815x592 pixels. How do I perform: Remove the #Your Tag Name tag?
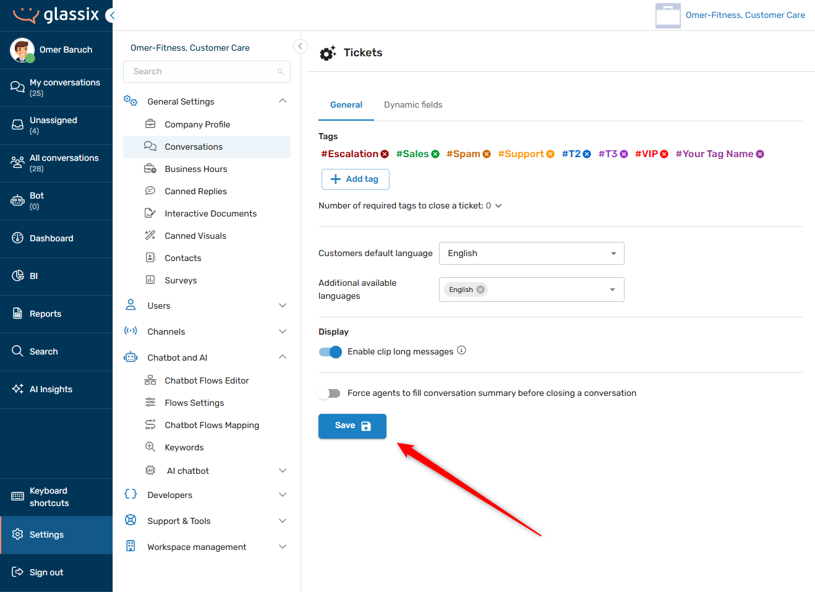(760, 154)
